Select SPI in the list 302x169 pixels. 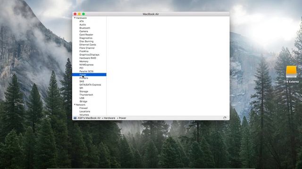(81, 88)
